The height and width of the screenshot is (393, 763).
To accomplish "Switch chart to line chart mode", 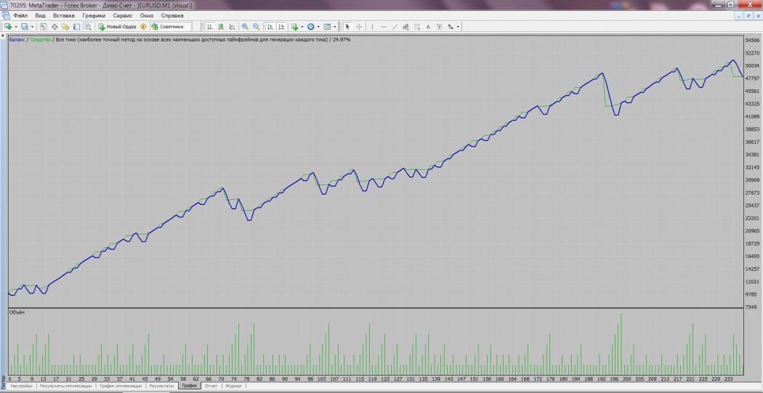I will tap(232, 26).
